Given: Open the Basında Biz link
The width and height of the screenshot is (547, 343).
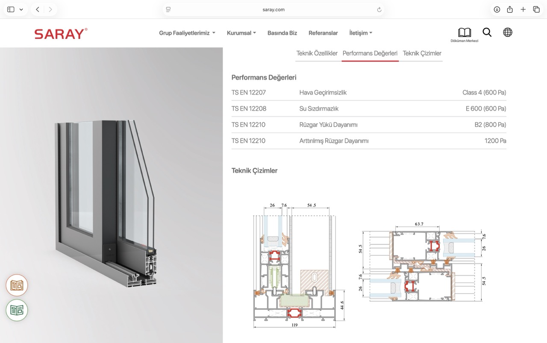Looking at the screenshot, I should (x=282, y=33).
